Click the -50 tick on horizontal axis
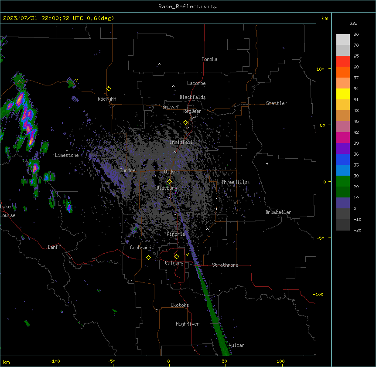The height and width of the screenshot is (367, 376). [111, 361]
